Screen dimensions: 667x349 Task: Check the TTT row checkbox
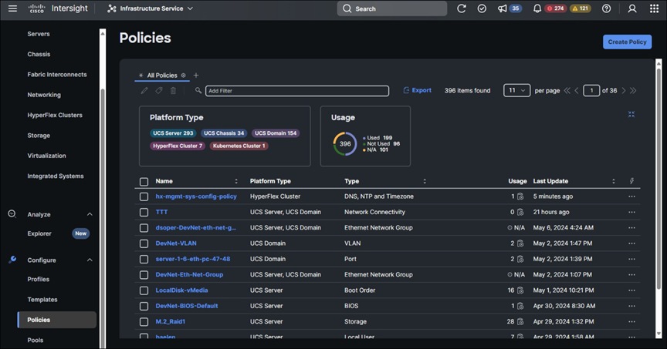coord(144,213)
